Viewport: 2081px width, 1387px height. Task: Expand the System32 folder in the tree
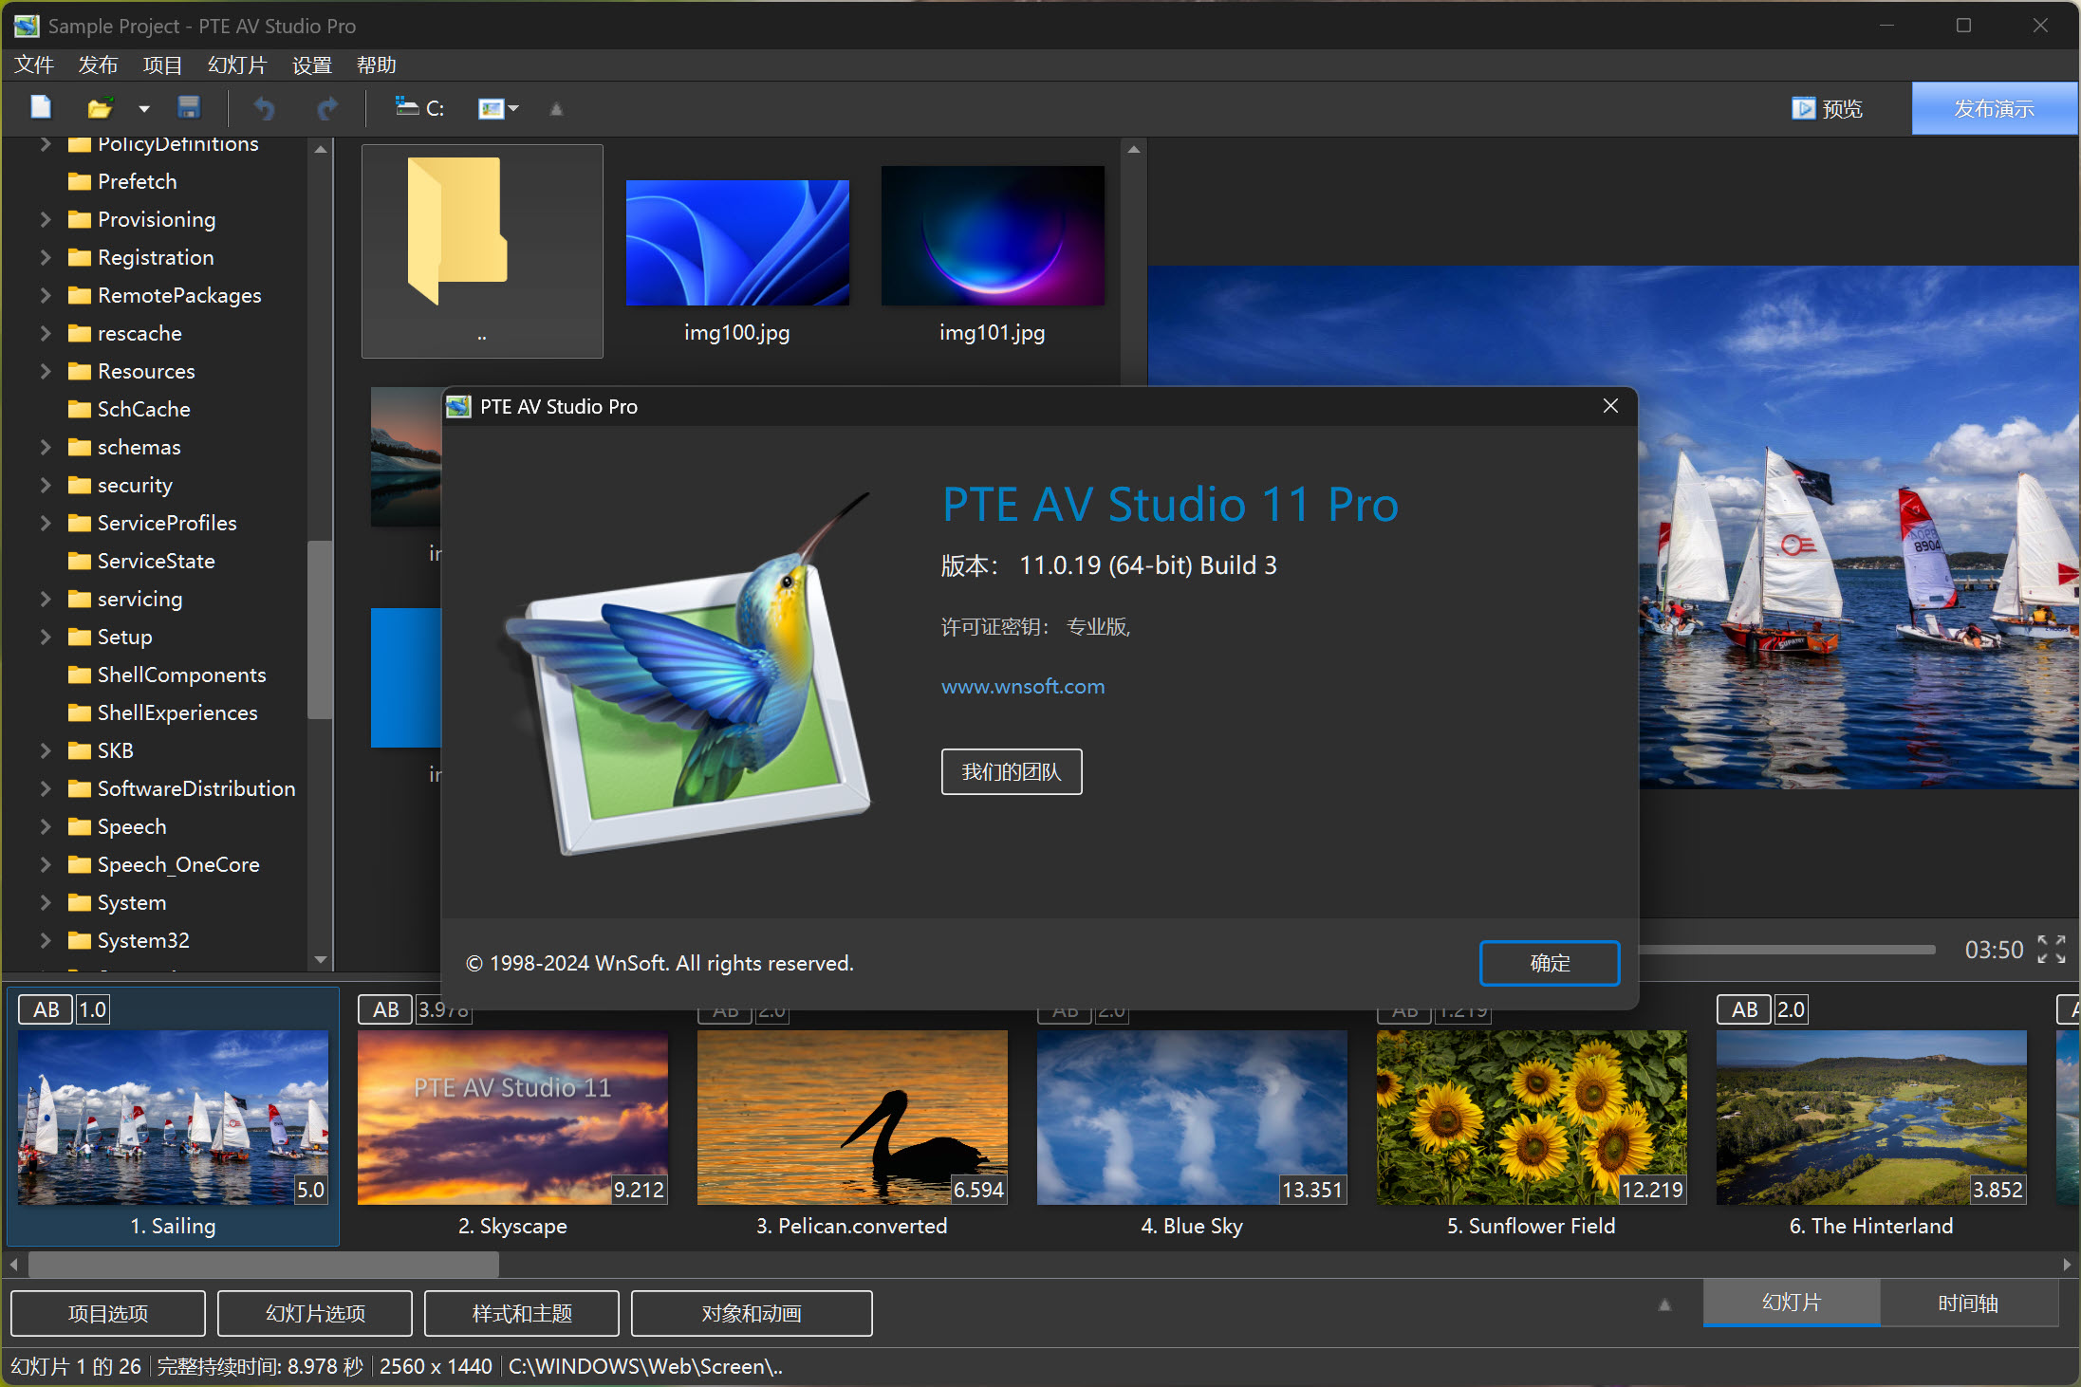pos(45,939)
